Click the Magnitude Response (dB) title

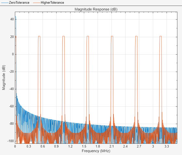96,9
